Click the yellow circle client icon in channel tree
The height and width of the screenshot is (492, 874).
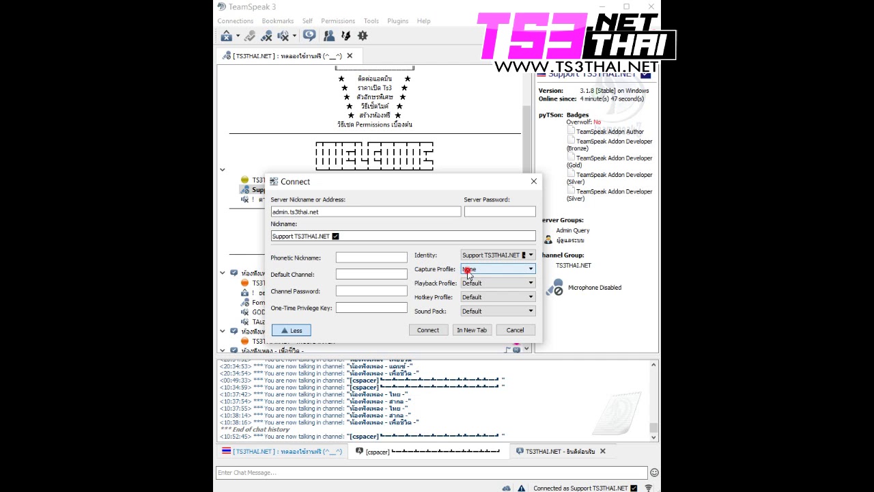pyautogui.click(x=244, y=180)
